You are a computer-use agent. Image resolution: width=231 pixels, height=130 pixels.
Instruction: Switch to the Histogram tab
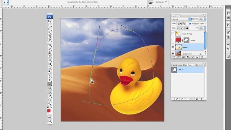[180, 65]
